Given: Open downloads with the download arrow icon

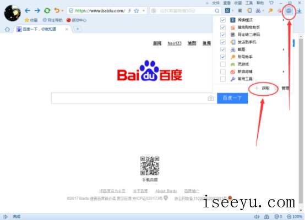Looking at the screenshot, I should [299, 11].
